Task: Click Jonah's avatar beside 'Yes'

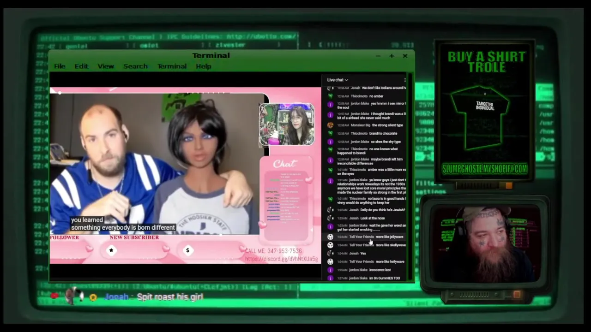Action: [x=330, y=254]
